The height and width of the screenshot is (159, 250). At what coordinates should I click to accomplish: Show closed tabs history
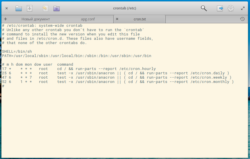coord(242,19)
